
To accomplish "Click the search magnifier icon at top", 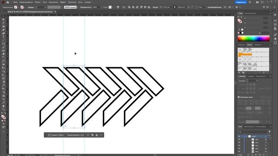I will click(250, 2).
